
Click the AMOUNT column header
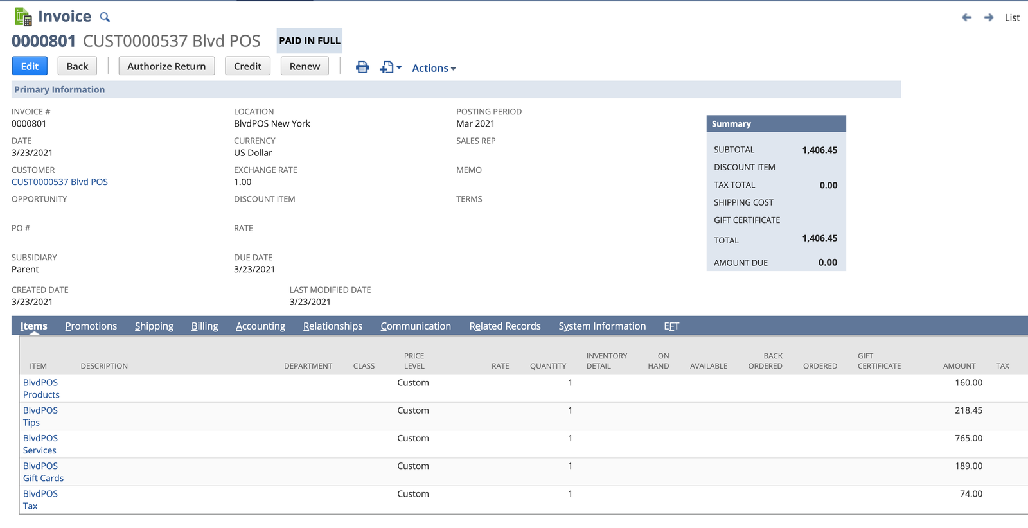click(959, 366)
